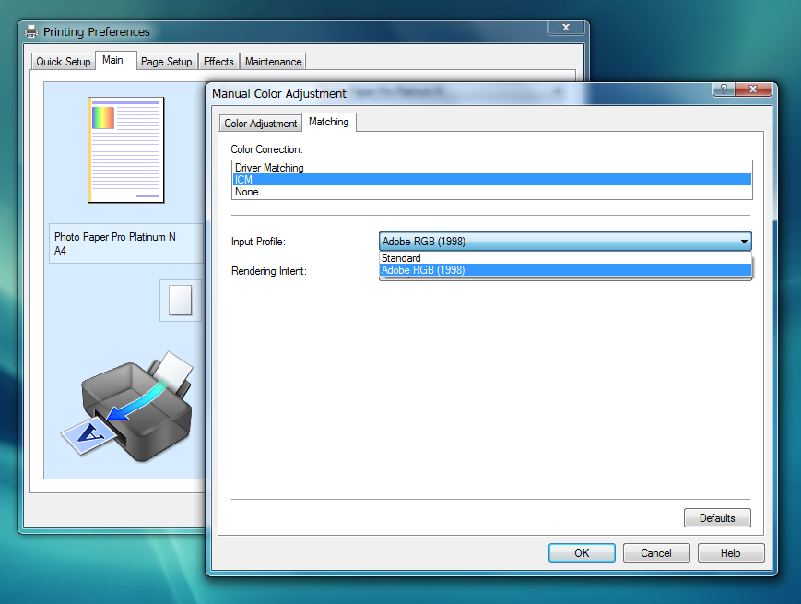Pick Adobe RGB (1998) in dropdown list
This screenshot has height=604, width=801.
[x=423, y=270]
